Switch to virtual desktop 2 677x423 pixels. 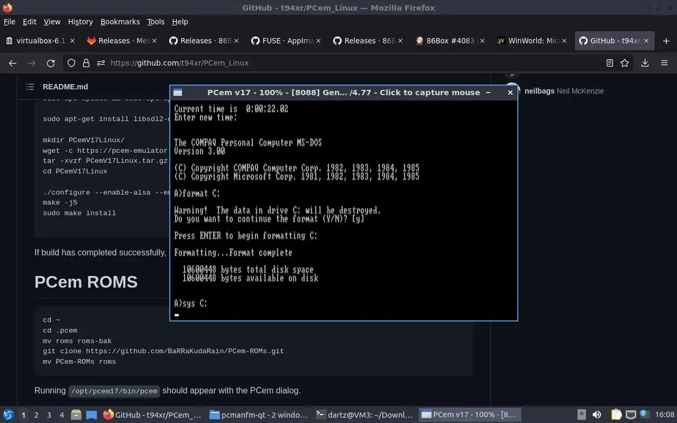(x=36, y=415)
